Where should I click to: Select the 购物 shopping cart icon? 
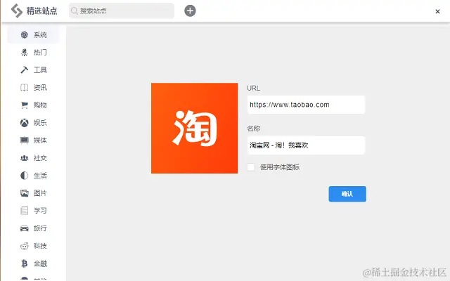tap(25, 105)
